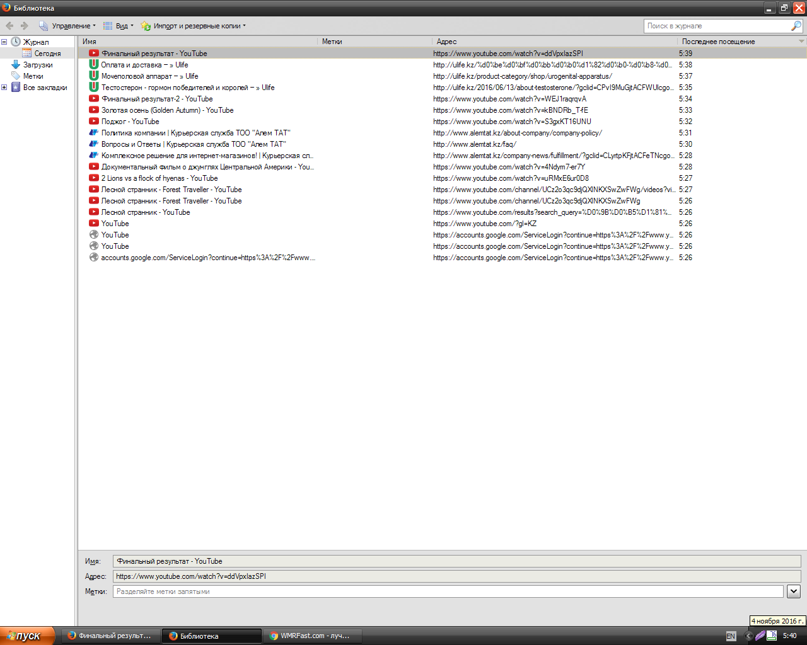This screenshot has height=645, width=807.
Task: Open the Управление menu
Action: [x=67, y=26]
